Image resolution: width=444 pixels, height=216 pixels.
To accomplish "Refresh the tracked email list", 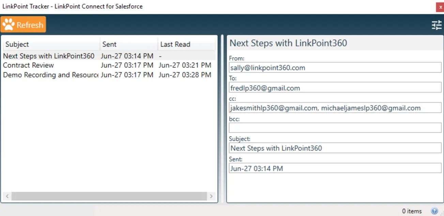I will click(23, 24).
